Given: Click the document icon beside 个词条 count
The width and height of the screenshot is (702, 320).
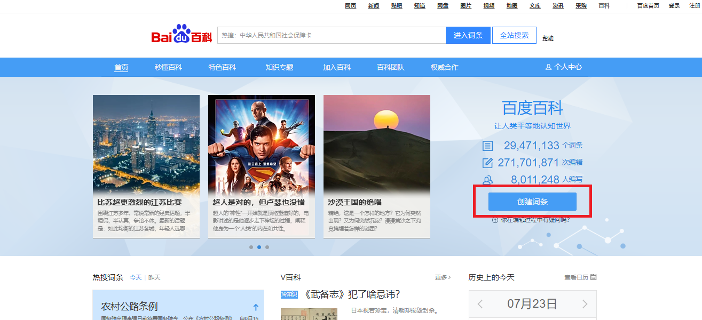Looking at the screenshot, I should pos(487,146).
